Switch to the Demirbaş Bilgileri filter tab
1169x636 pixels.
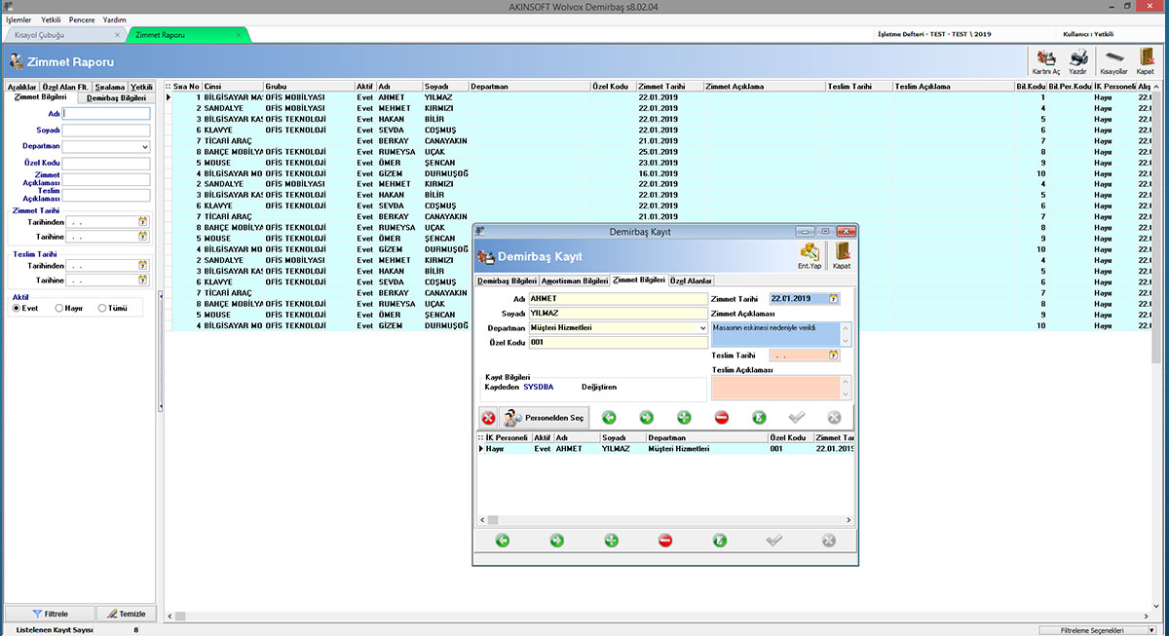116,97
